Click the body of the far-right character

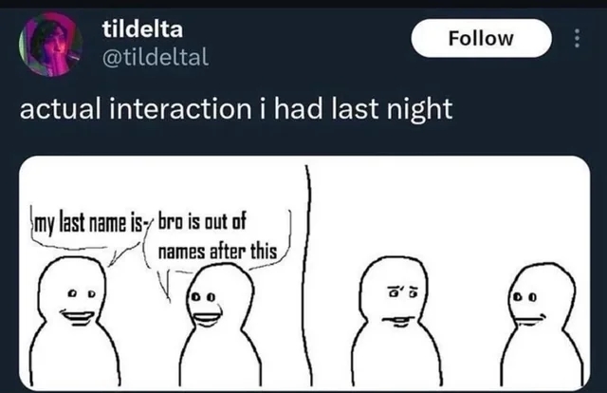point(543,359)
